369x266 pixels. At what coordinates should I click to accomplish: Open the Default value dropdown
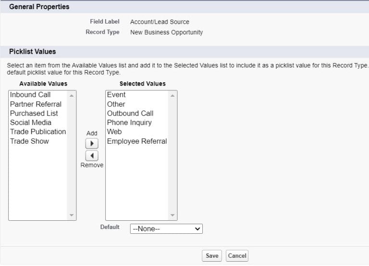(166, 229)
